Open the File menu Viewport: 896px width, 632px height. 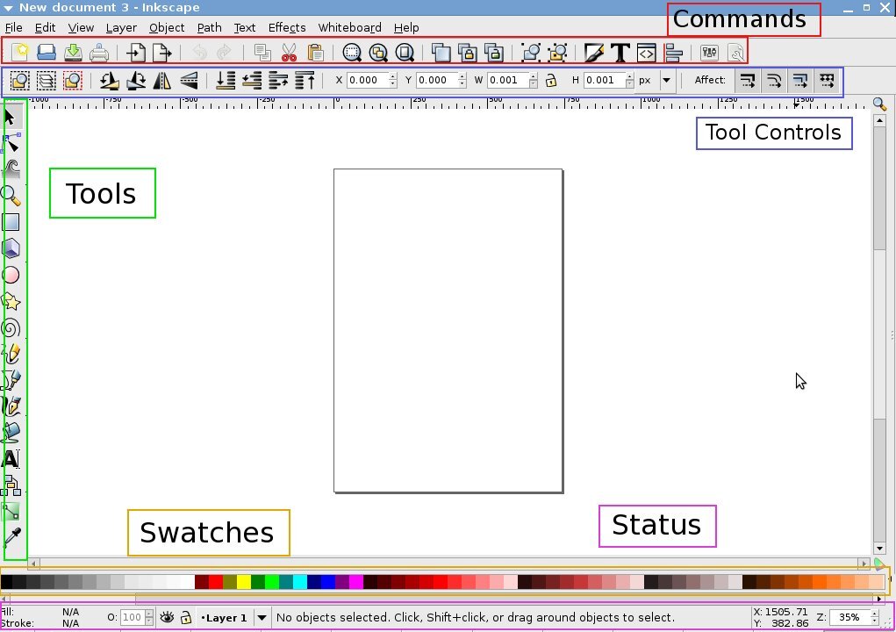tap(14, 27)
